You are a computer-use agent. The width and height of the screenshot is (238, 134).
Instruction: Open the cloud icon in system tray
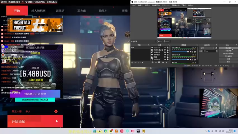[209, 131]
